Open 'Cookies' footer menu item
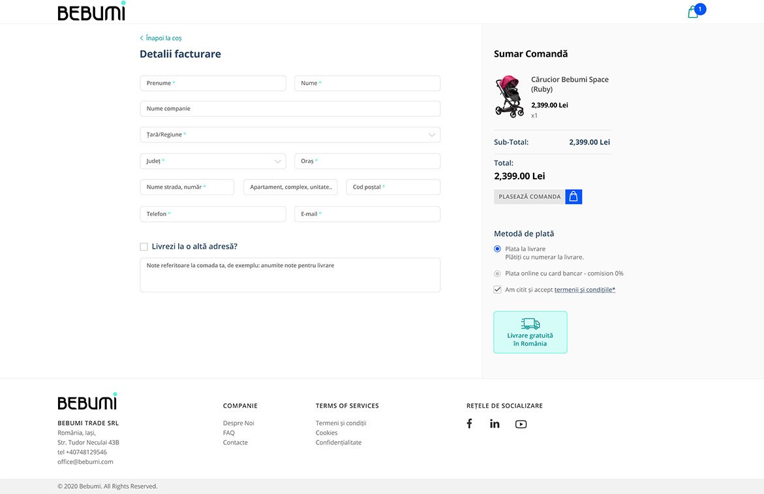 coord(326,433)
